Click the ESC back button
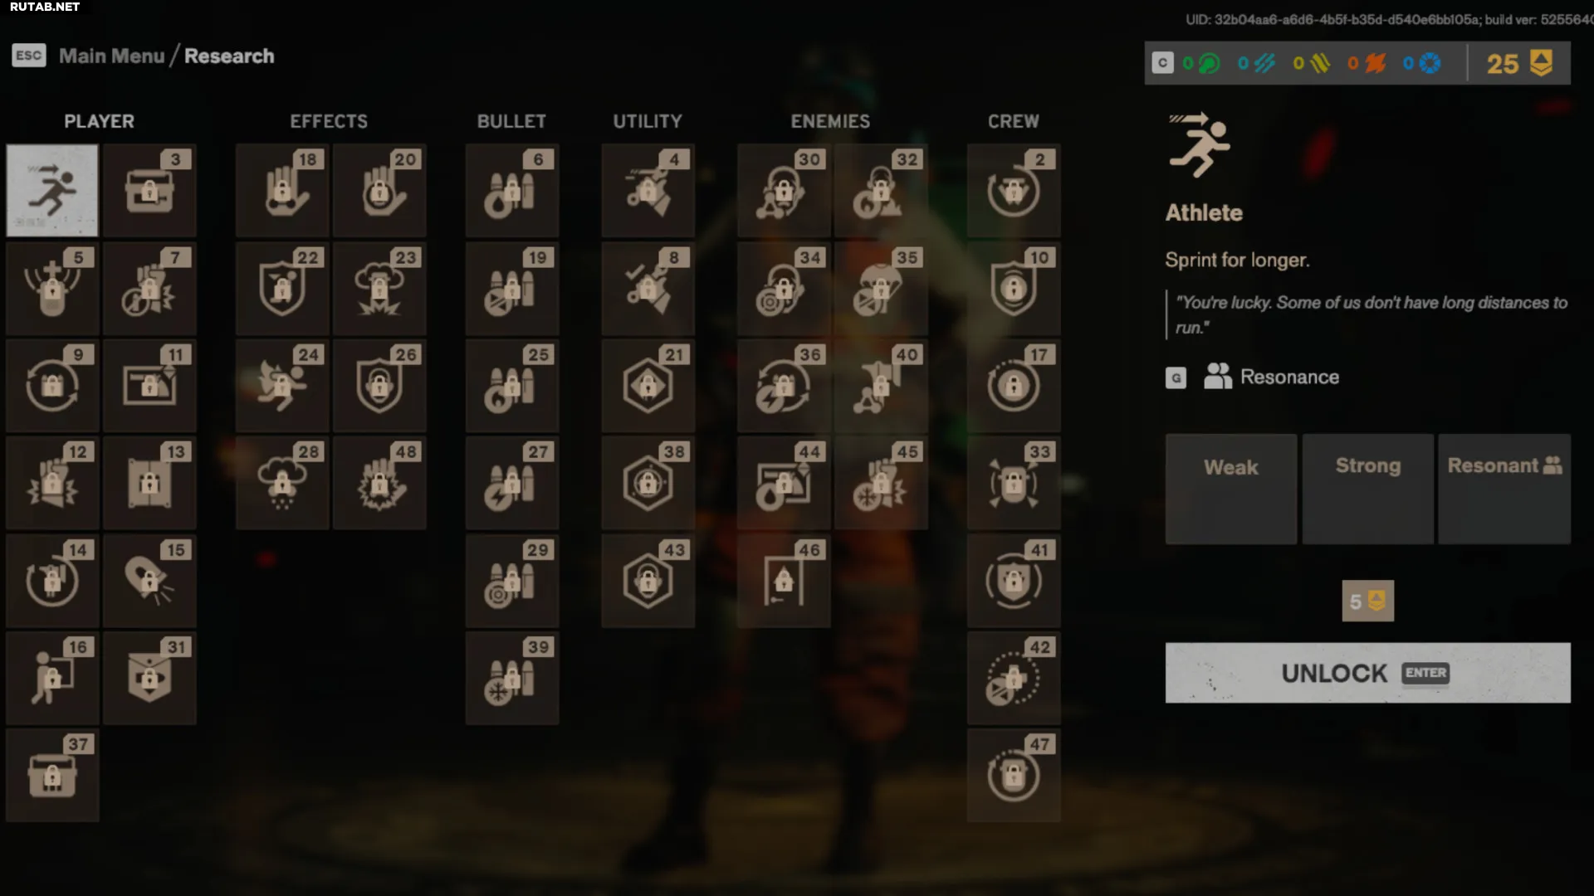 click(x=29, y=56)
